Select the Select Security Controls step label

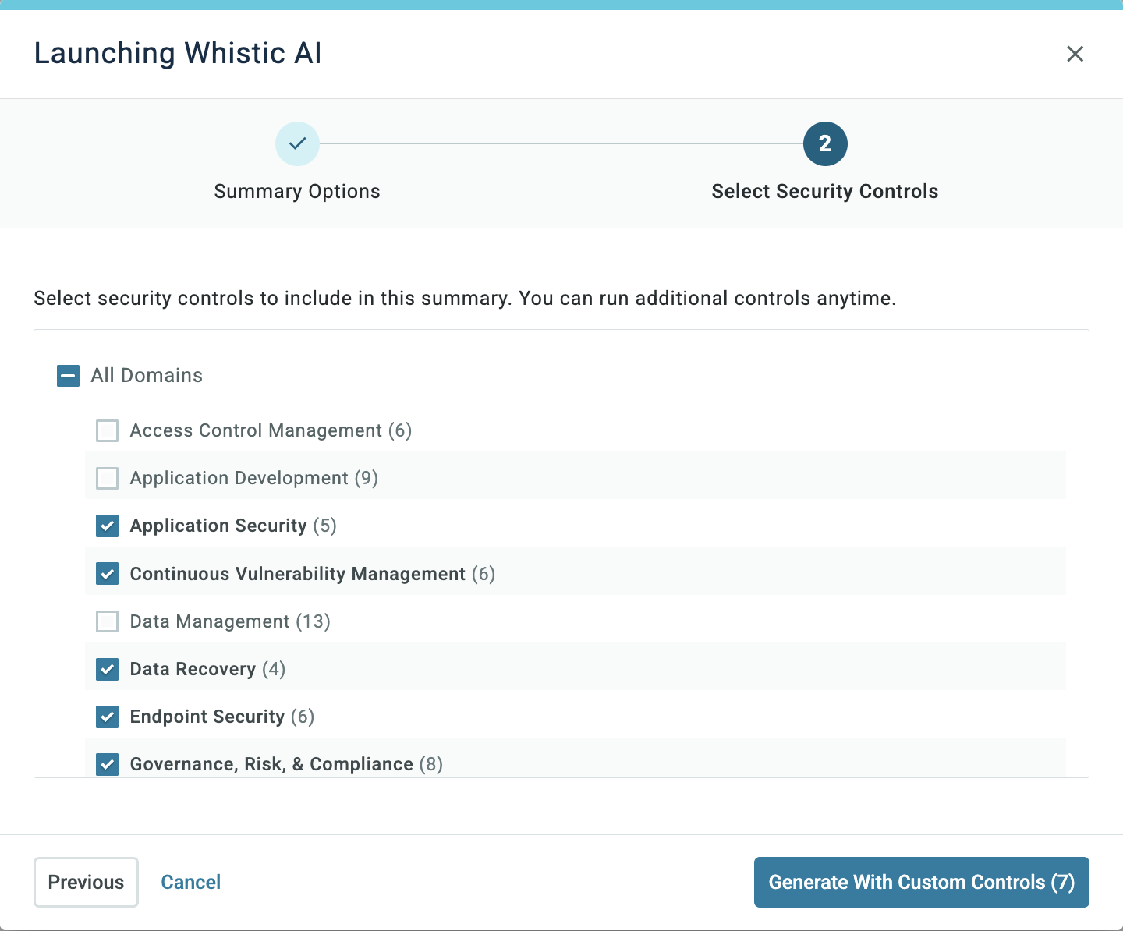pyautogui.click(x=825, y=192)
